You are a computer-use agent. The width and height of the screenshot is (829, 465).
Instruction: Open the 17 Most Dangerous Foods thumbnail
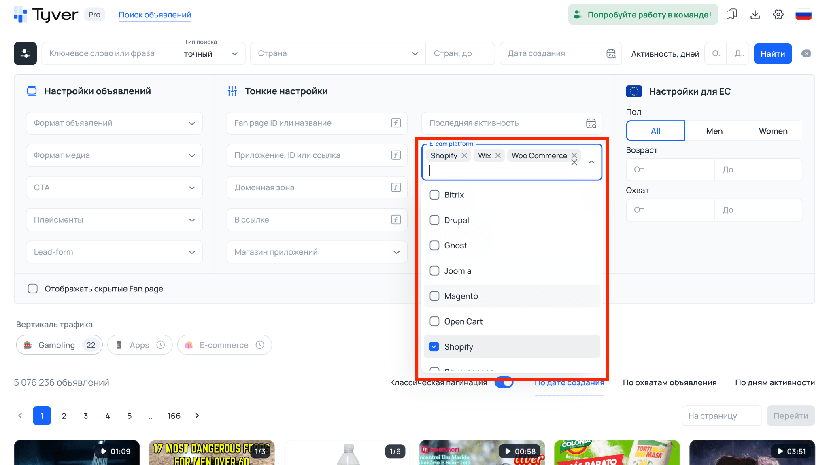point(212,452)
